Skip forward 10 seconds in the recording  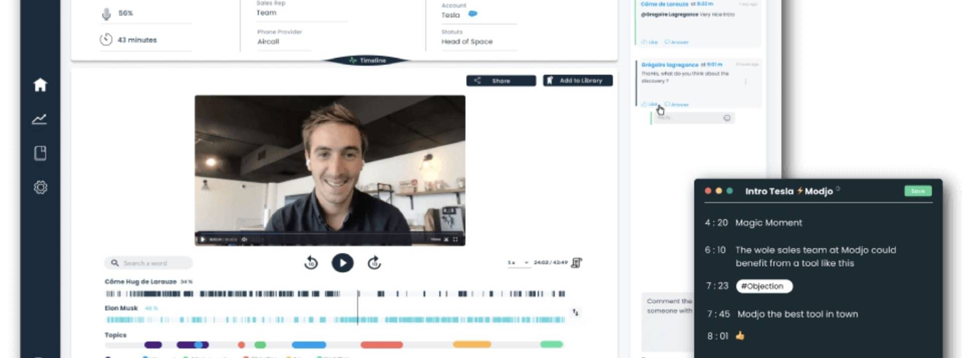pos(374,263)
